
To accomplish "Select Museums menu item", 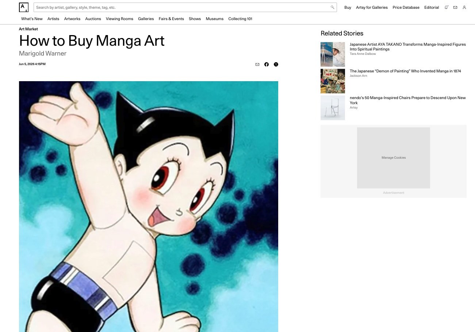I will coord(215,19).
